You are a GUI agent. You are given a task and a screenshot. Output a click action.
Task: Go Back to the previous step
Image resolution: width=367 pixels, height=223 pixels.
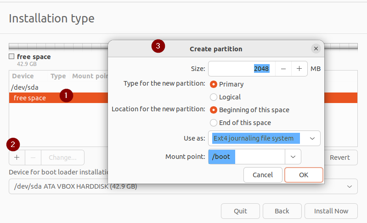(x=282, y=211)
